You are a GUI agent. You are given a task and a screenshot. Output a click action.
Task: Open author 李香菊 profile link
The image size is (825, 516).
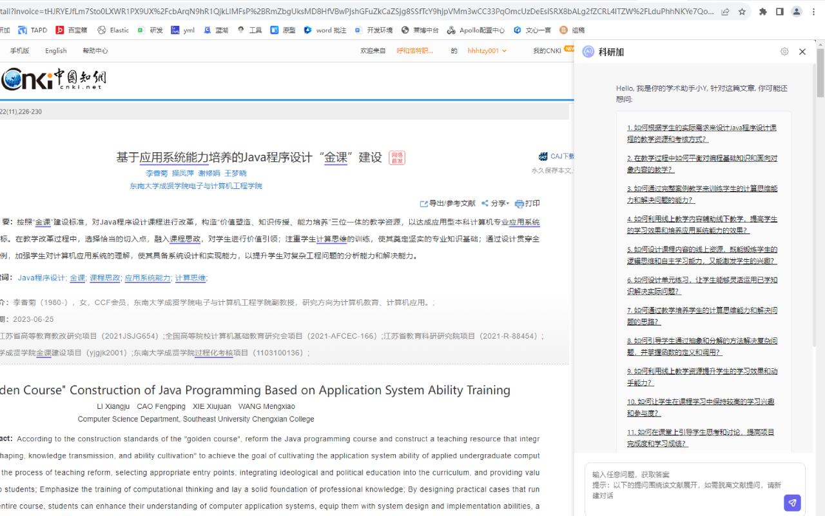click(157, 174)
